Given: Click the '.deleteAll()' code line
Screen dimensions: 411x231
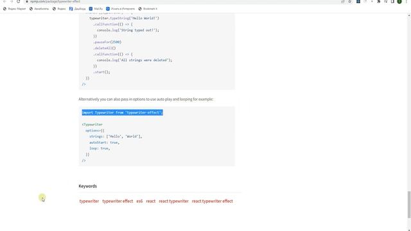Looking at the screenshot, I should click(x=104, y=48).
